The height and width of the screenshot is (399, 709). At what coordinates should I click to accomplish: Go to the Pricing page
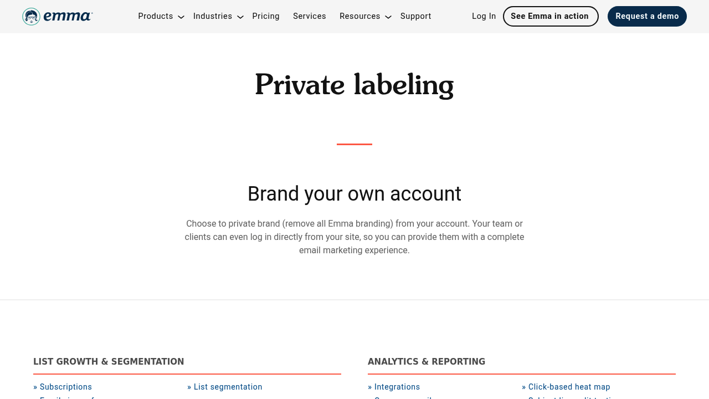pos(266,17)
